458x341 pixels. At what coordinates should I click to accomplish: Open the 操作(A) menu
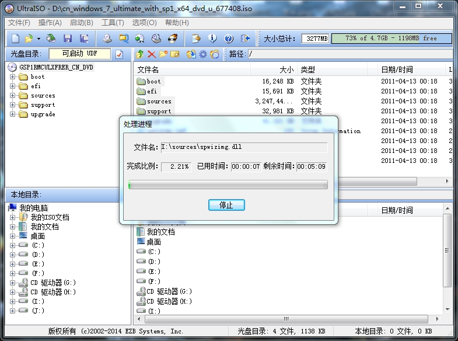50,23
